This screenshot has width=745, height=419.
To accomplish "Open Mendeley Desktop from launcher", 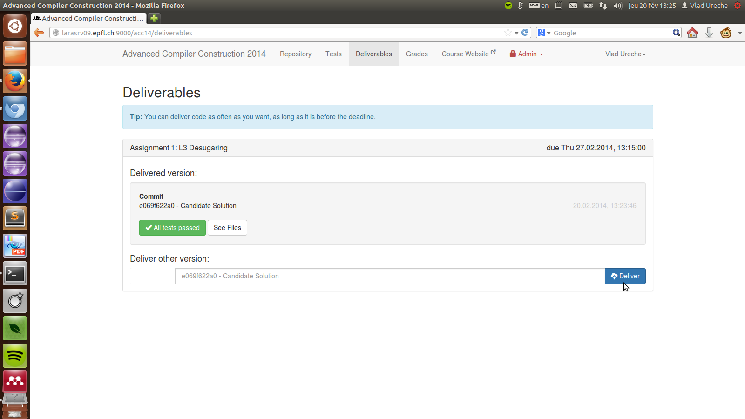I will pos(15,382).
